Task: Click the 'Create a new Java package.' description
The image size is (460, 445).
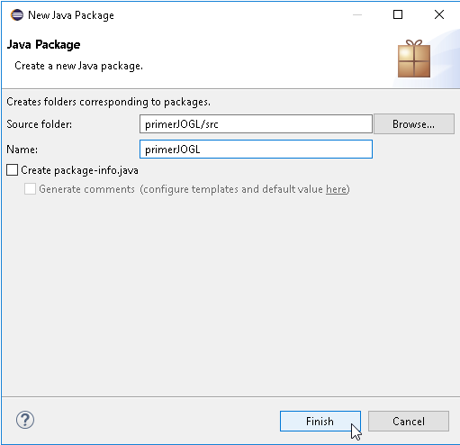Action: point(78,66)
